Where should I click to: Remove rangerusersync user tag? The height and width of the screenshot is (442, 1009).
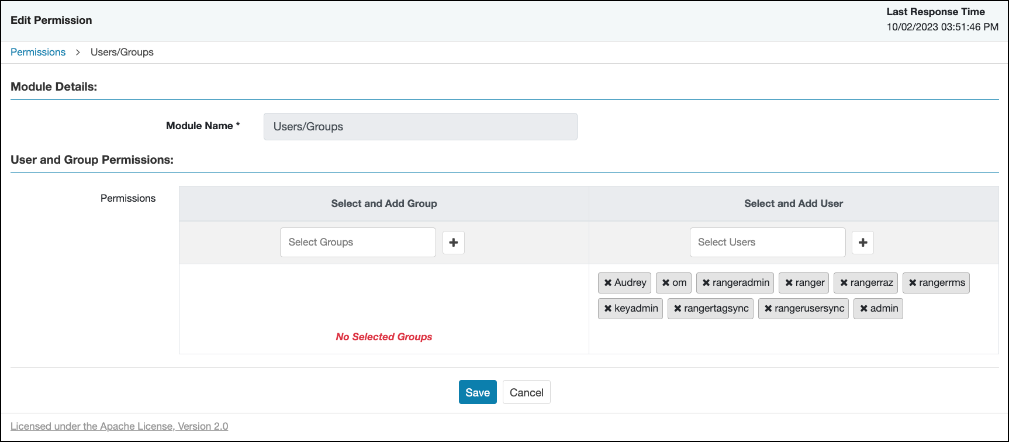768,309
